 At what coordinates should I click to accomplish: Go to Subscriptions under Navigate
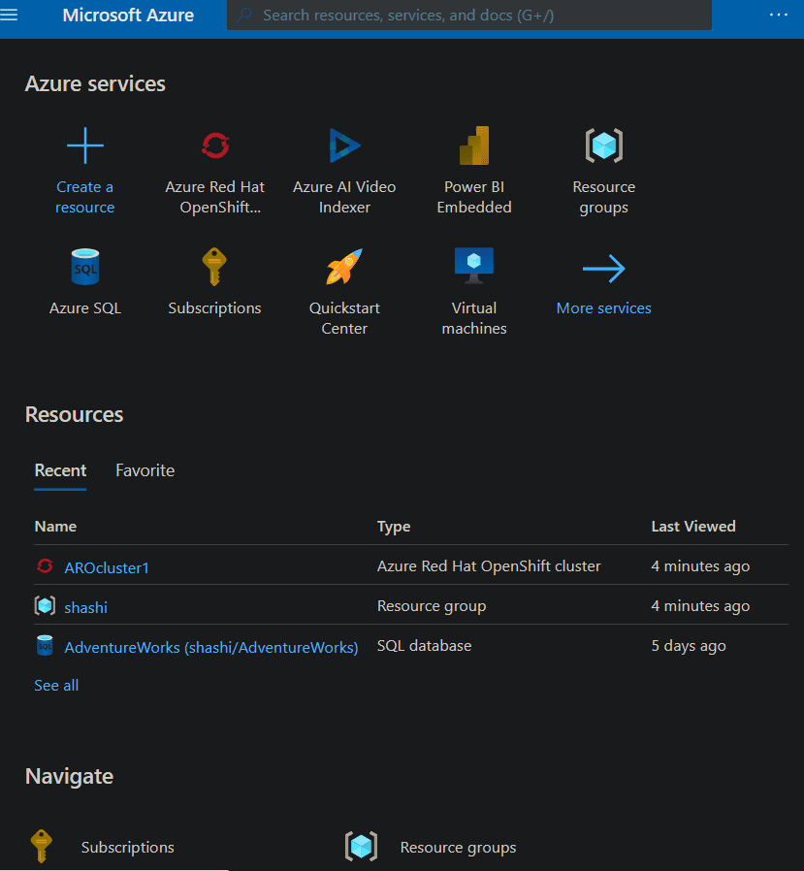[x=127, y=848]
